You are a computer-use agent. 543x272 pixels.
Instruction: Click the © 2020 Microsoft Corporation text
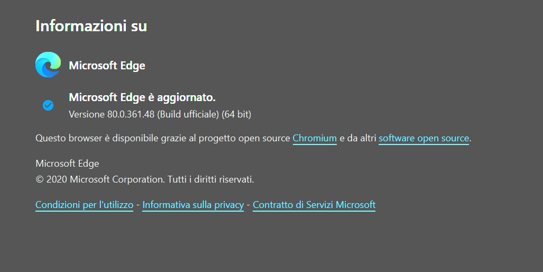pos(100,179)
